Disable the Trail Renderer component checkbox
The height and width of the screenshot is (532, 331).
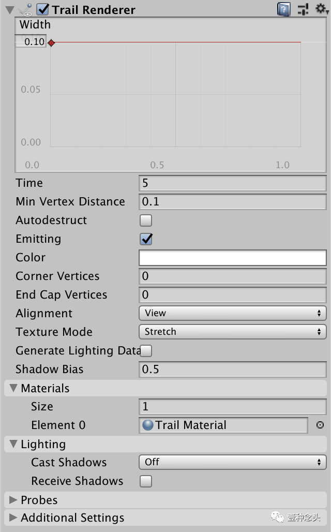coord(43,9)
